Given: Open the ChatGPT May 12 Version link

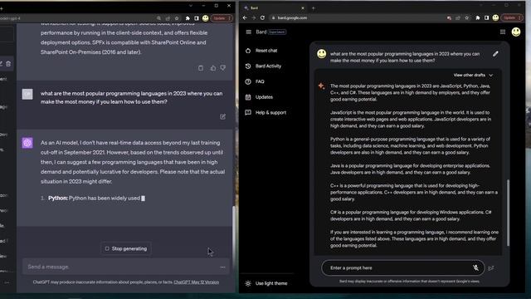Looking at the screenshot, I should (197, 282).
